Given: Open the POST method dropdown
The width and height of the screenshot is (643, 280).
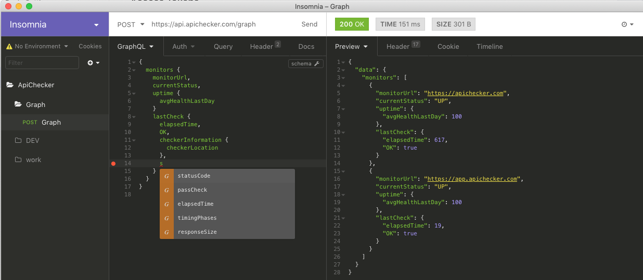Looking at the screenshot, I should click(131, 24).
